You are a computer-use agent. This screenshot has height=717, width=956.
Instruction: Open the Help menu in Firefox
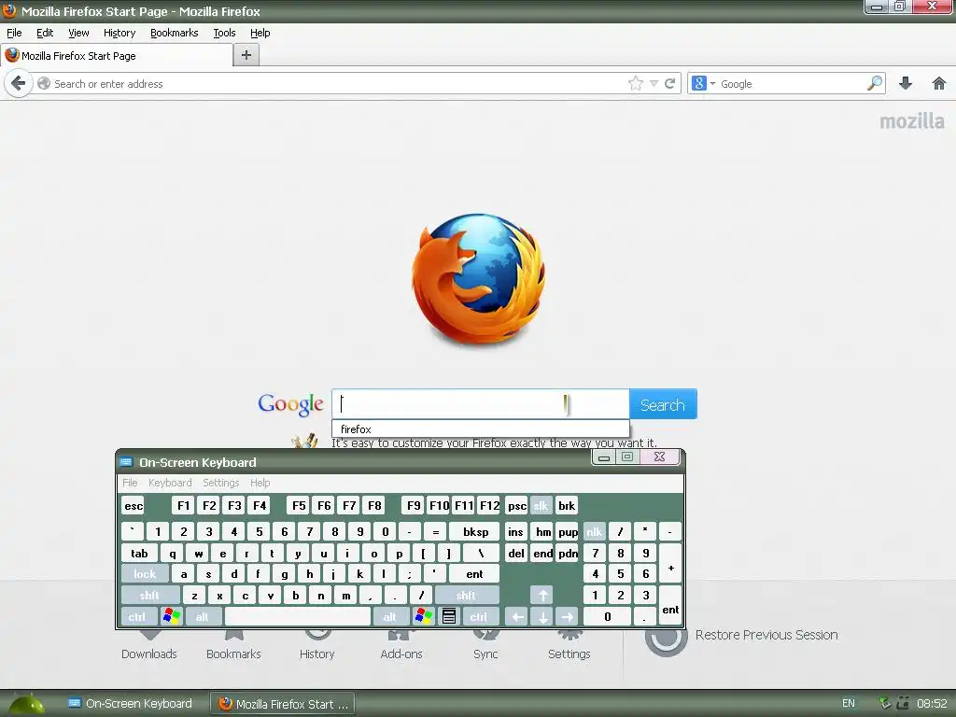(x=260, y=33)
